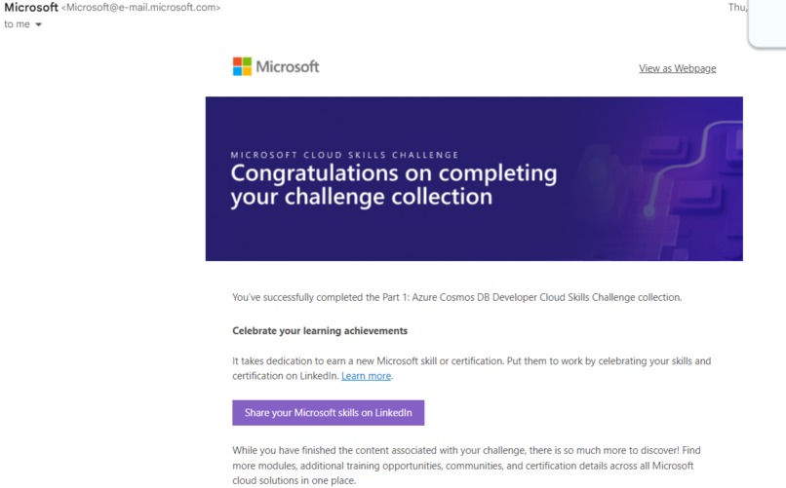This screenshot has width=786, height=488.
Task: Click the Celebrate your learning achievements heading
Action: pyautogui.click(x=320, y=331)
